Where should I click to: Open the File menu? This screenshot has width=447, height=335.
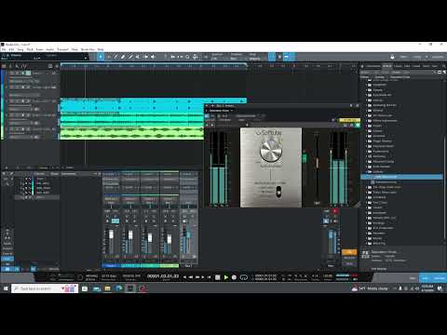4,49
